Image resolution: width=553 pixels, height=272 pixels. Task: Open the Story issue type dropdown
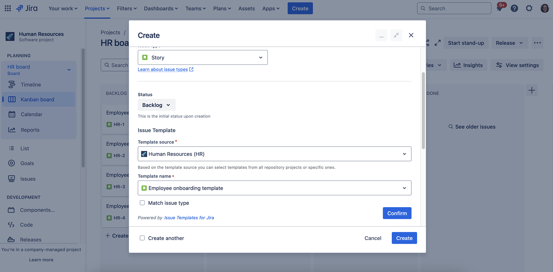[203, 58]
